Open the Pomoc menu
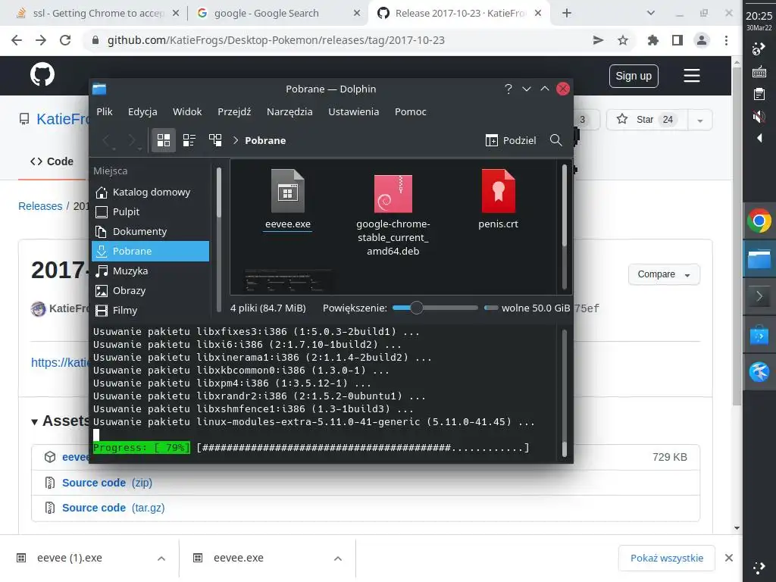 click(410, 112)
